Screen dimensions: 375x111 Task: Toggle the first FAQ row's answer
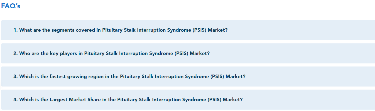[x=188, y=30]
